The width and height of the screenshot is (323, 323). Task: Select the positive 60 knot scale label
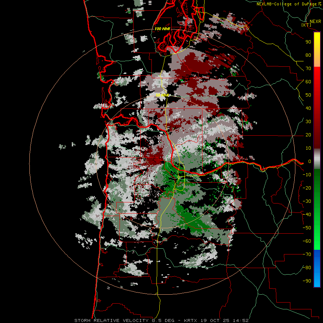pos(308,82)
